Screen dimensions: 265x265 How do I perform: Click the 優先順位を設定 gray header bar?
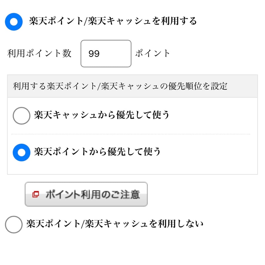(132, 86)
